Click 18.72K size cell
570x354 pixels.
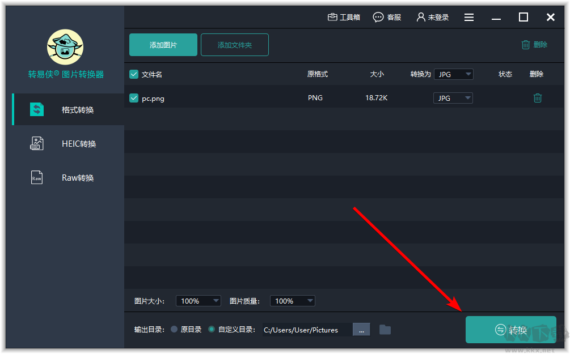(x=376, y=97)
